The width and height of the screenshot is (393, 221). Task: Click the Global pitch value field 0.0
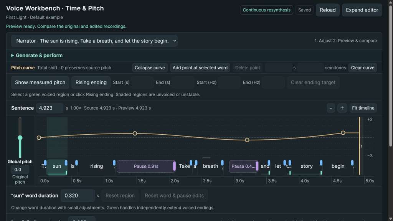[20, 170]
